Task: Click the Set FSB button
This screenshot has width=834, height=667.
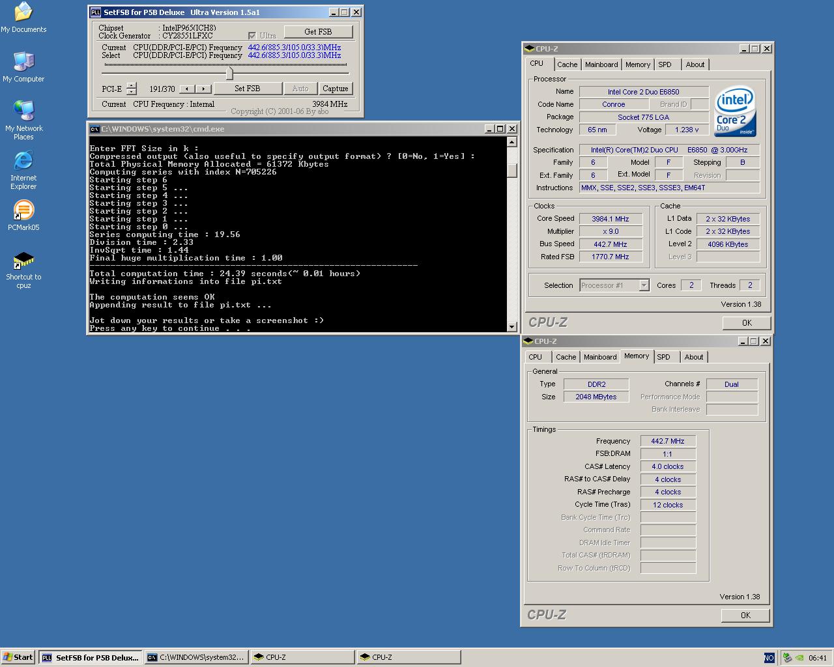Action: (x=248, y=89)
